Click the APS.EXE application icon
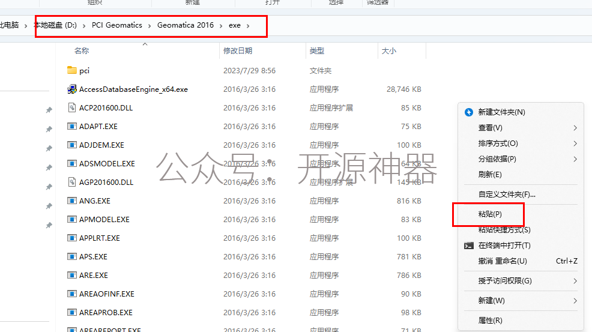 (71, 256)
